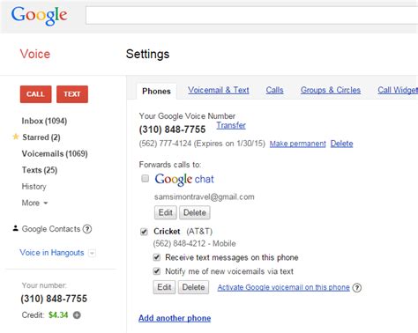Click the Google search input field
The width and height of the screenshot is (418, 333).
[251, 15]
